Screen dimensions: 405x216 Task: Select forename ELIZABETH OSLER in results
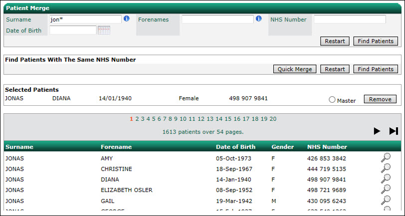pos(127,190)
